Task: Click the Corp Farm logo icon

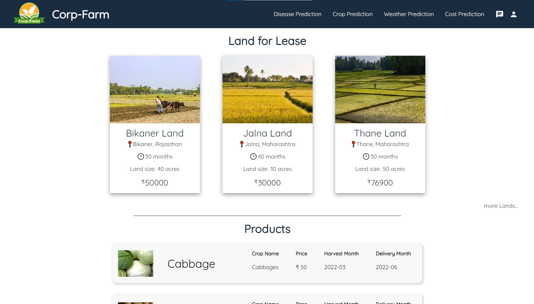Action: [29, 13]
